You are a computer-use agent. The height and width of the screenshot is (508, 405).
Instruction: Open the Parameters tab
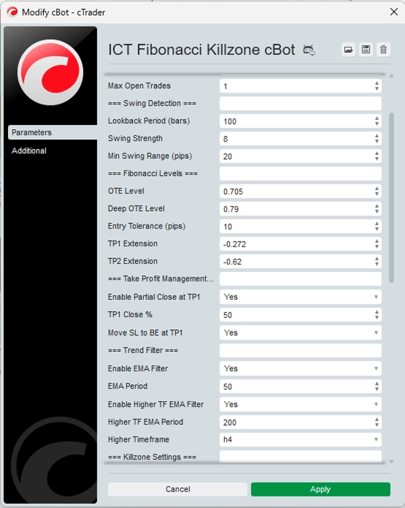tap(53, 133)
